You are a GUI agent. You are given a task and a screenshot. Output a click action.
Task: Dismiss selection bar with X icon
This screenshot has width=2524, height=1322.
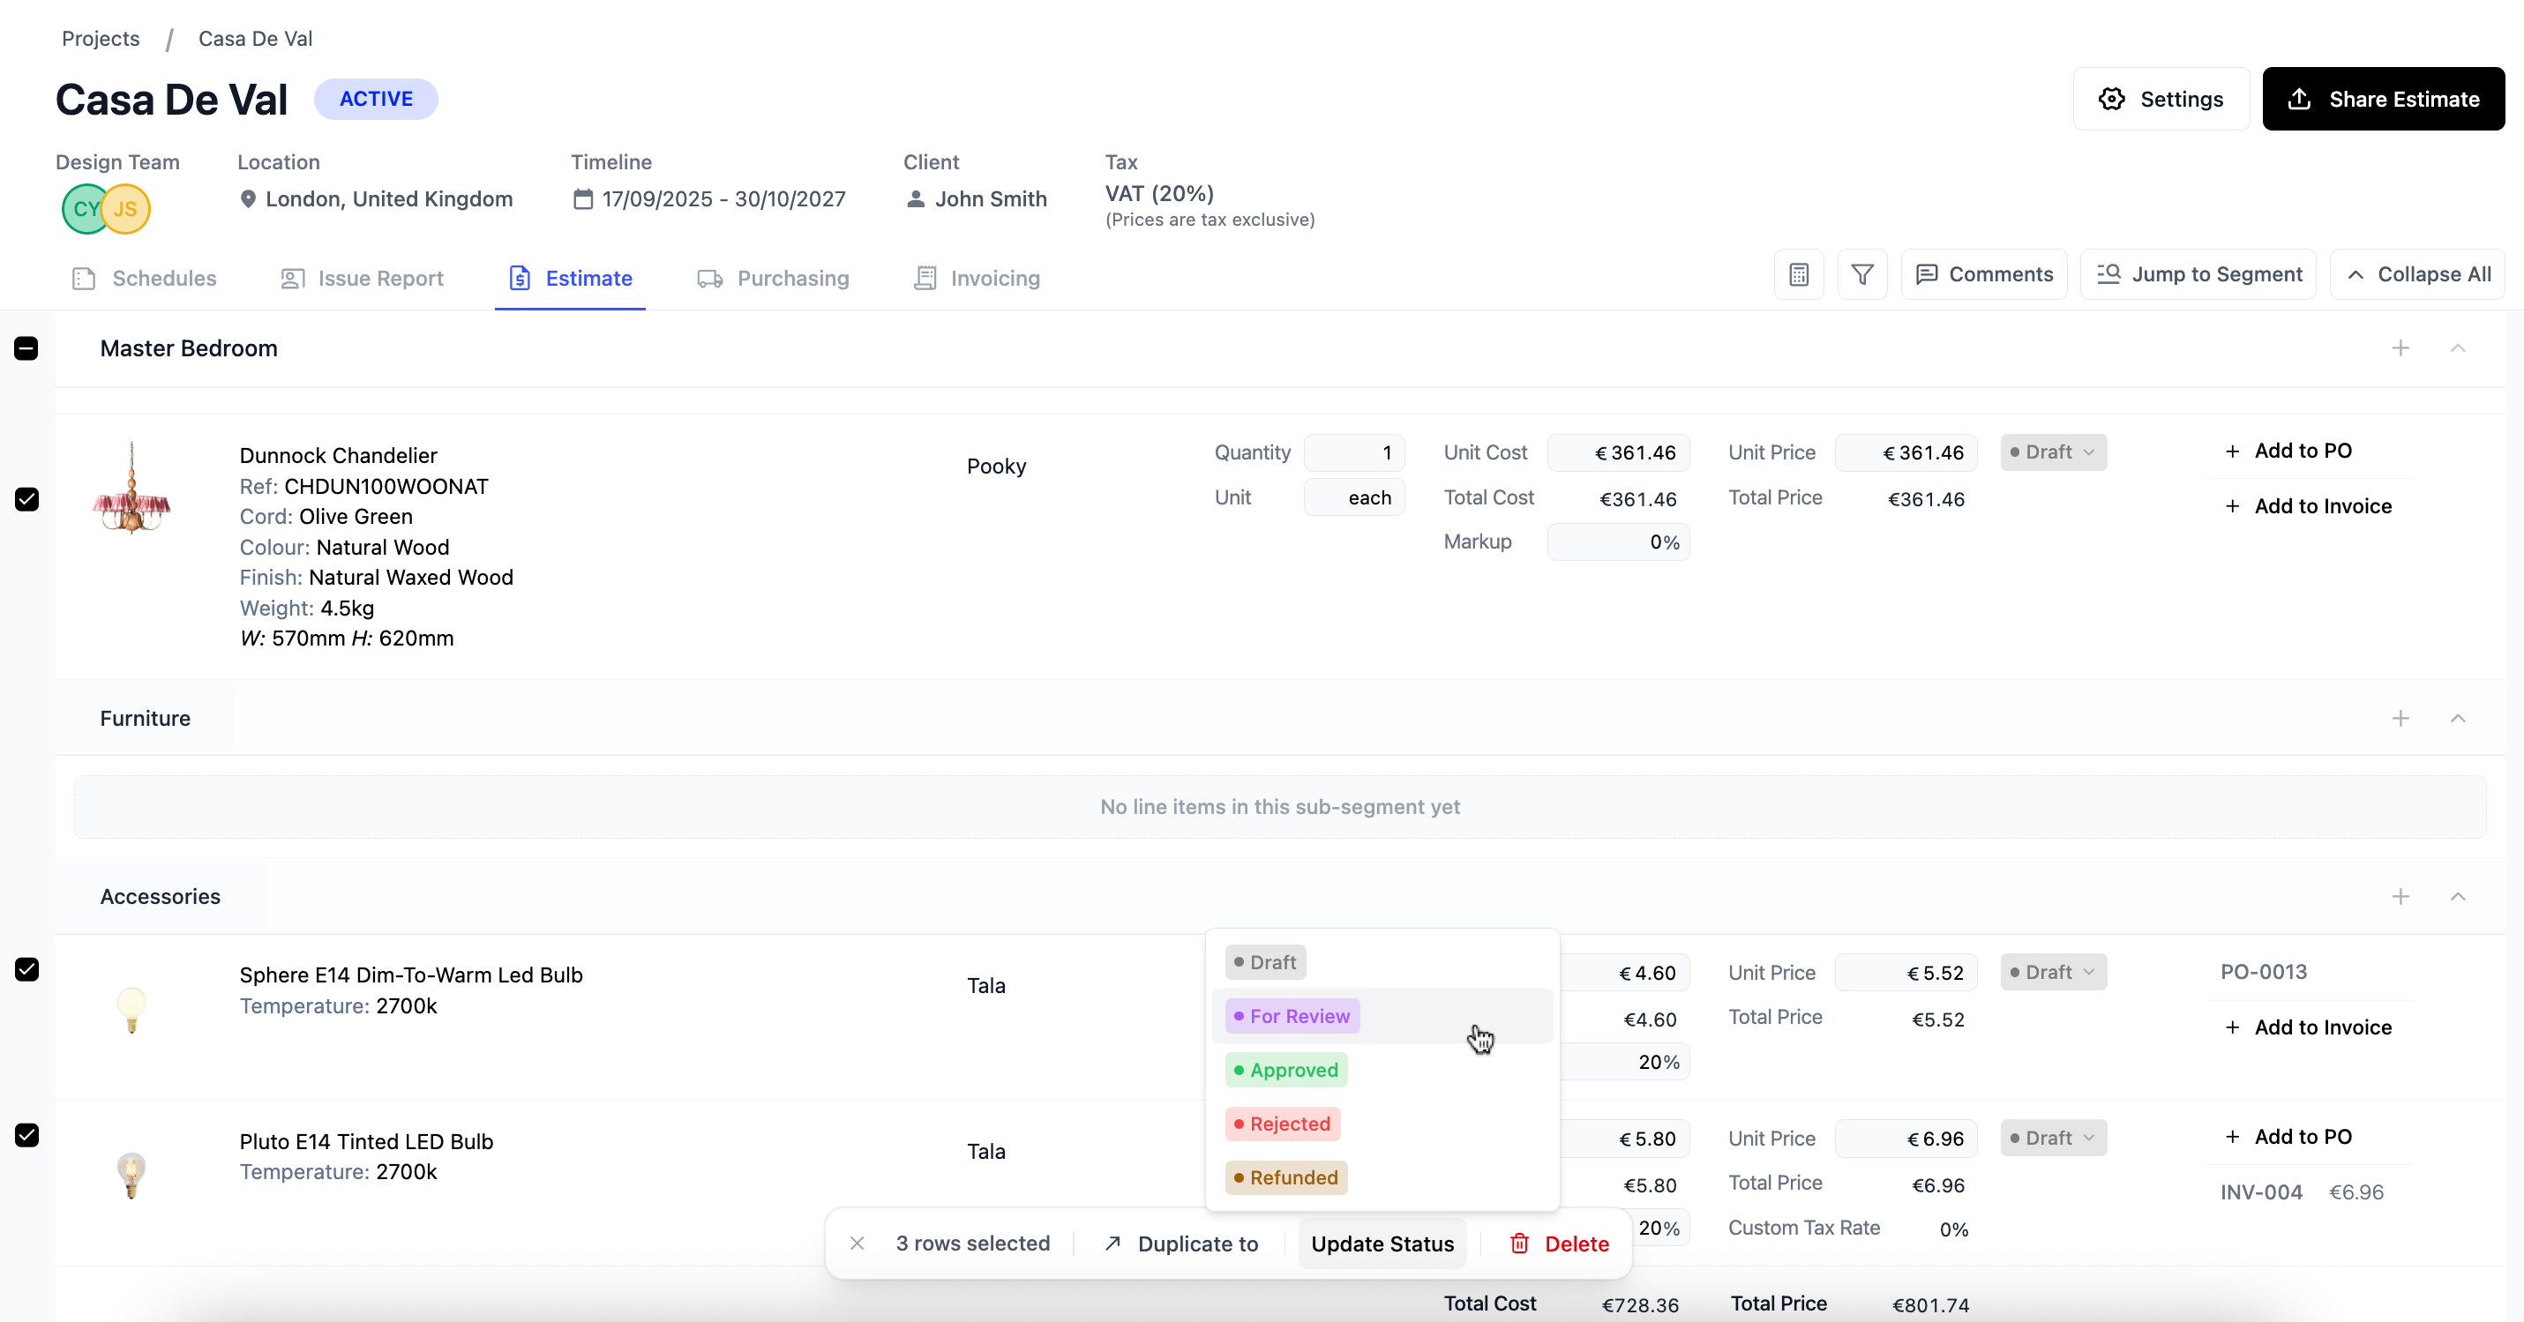point(858,1244)
